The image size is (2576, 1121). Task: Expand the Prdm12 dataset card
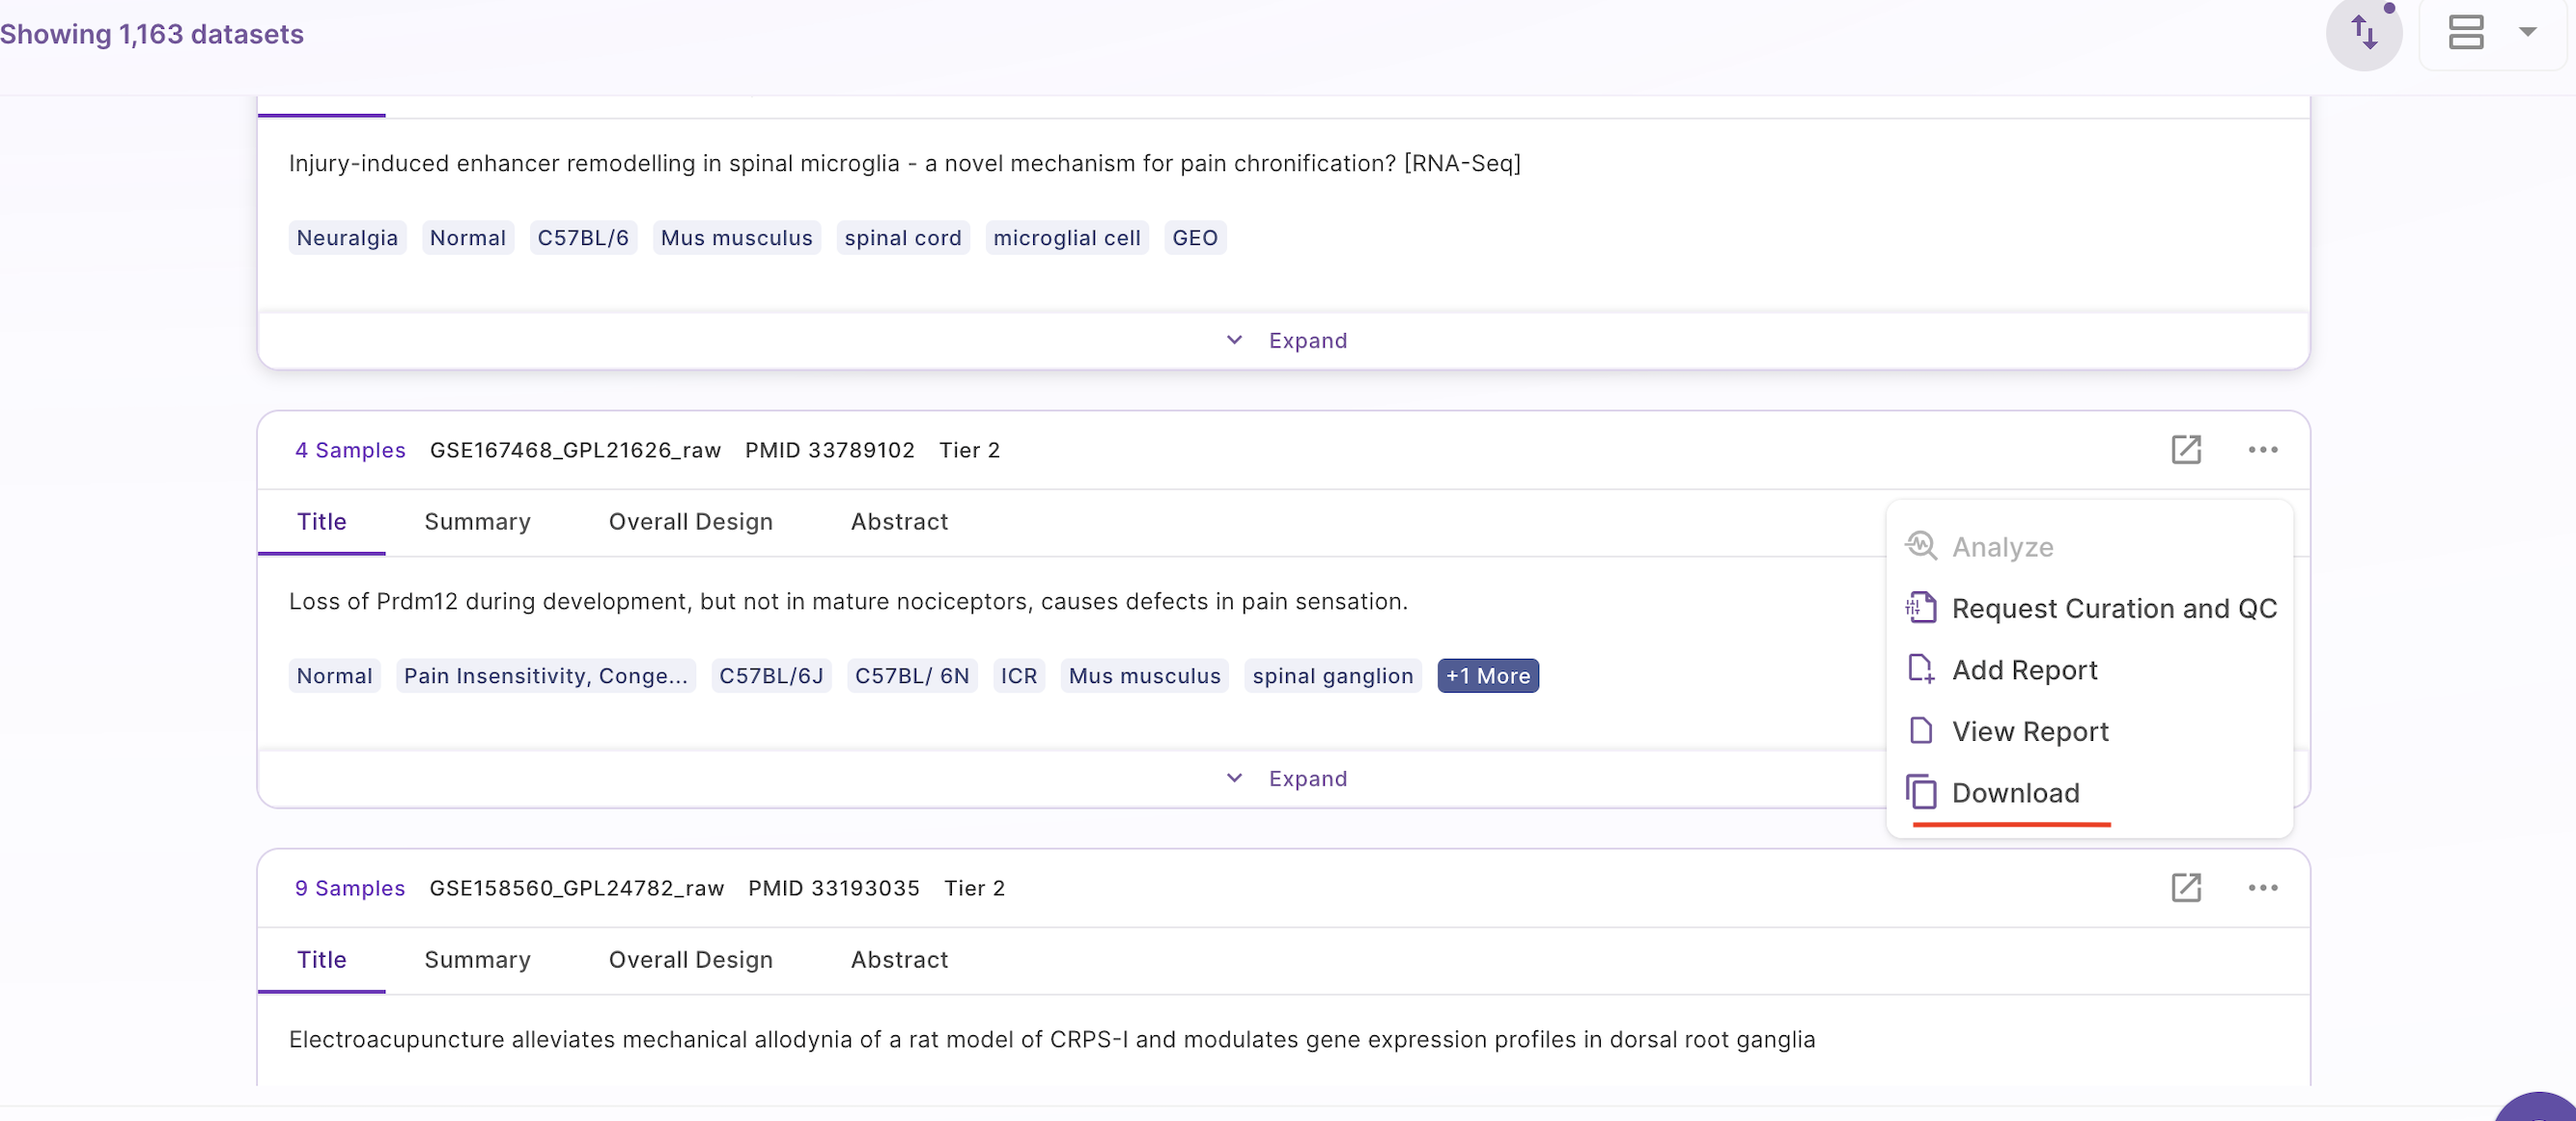[1286, 779]
